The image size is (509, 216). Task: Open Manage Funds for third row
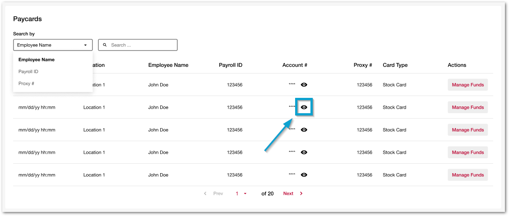click(x=467, y=130)
